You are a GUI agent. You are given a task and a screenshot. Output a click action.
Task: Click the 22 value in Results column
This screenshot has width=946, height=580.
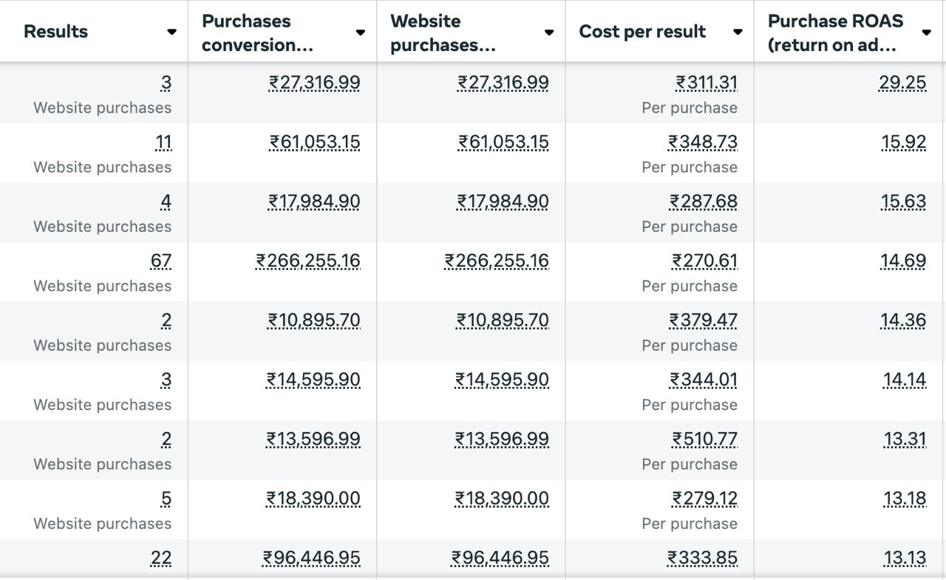pyautogui.click(x=160, y=558)
